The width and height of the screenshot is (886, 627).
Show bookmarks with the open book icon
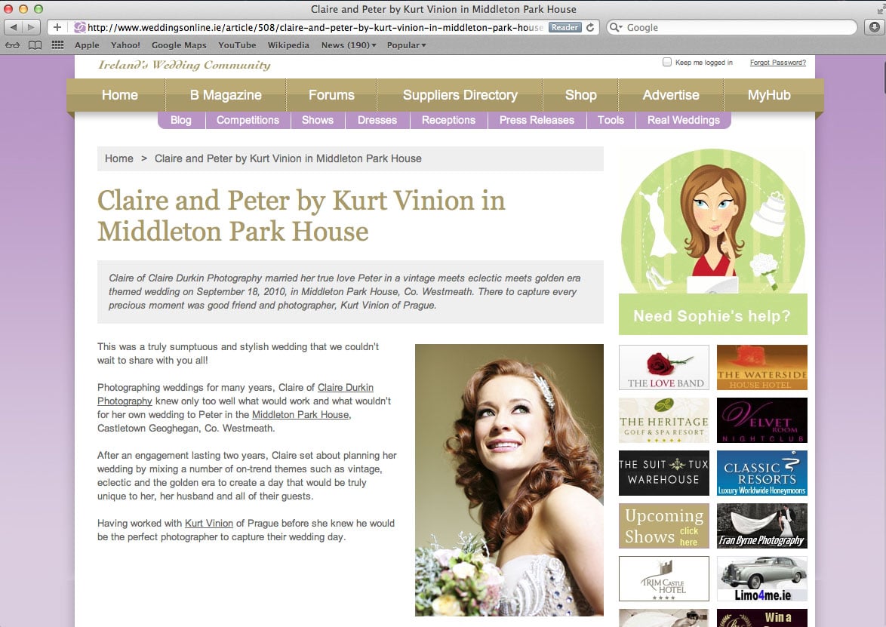pyautogui.click(x=35, y=45)
